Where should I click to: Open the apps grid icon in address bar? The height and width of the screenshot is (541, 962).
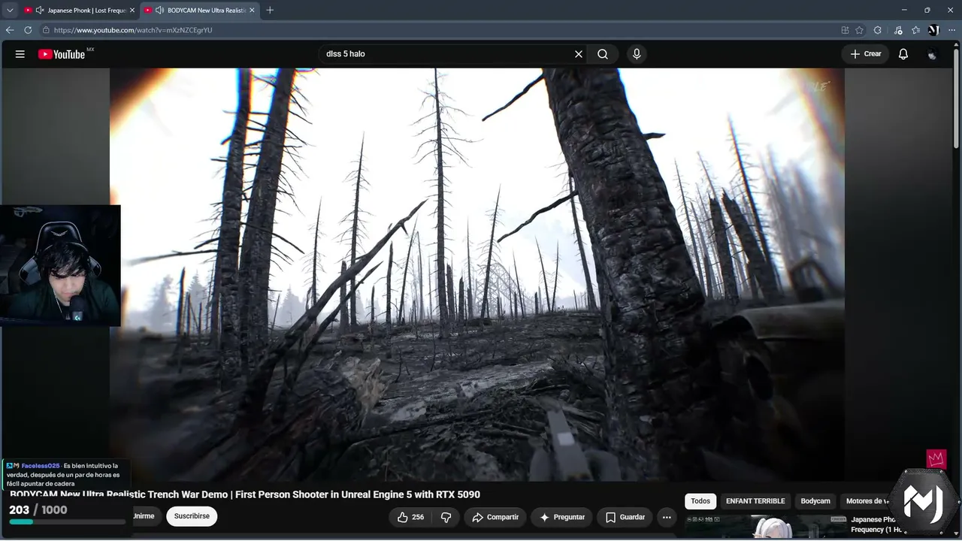point(846,30)
